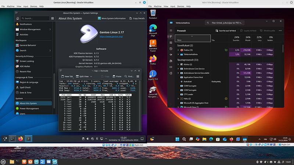Screen dimensions: 294x165
Task: Select Autodesk Fusion desktop icon
Action: pyautogui.click(x=153, y=45)
